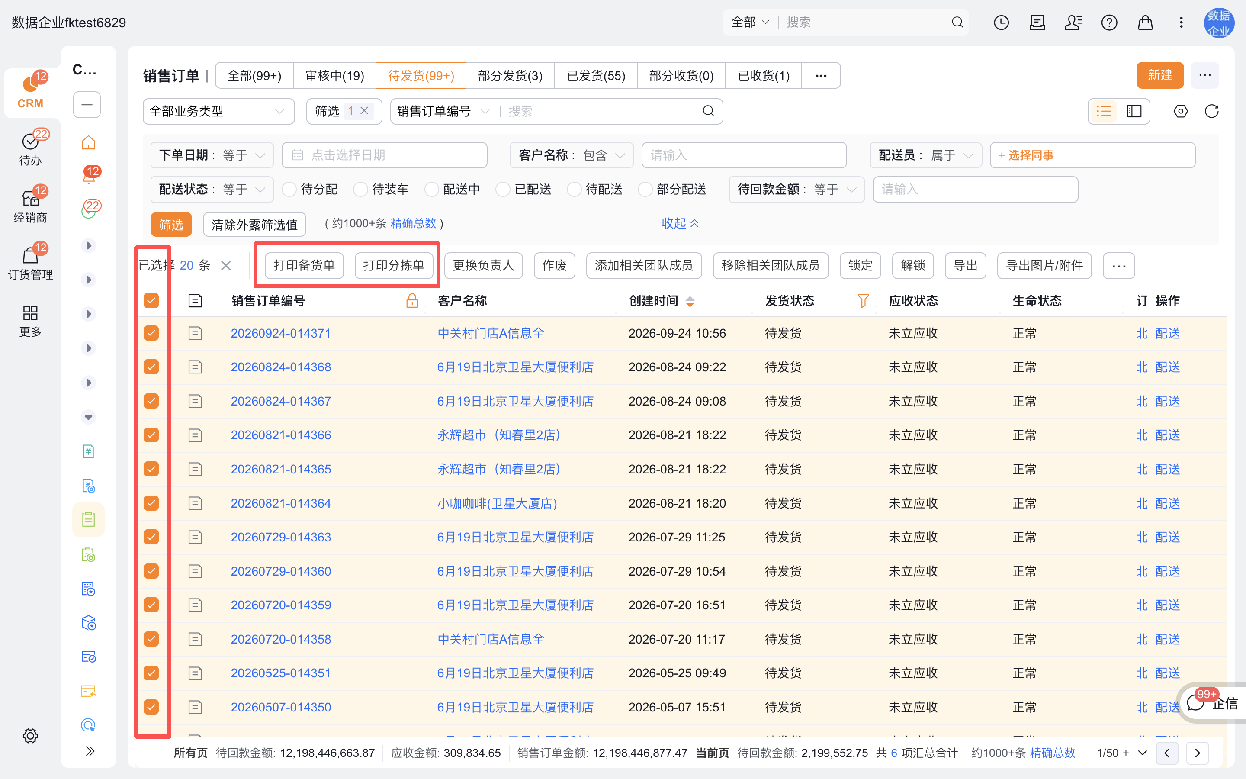Viewport: 1246px width, 779px height.
Task: Switch to the 已发货(55) tab
Action: (596, 76)
